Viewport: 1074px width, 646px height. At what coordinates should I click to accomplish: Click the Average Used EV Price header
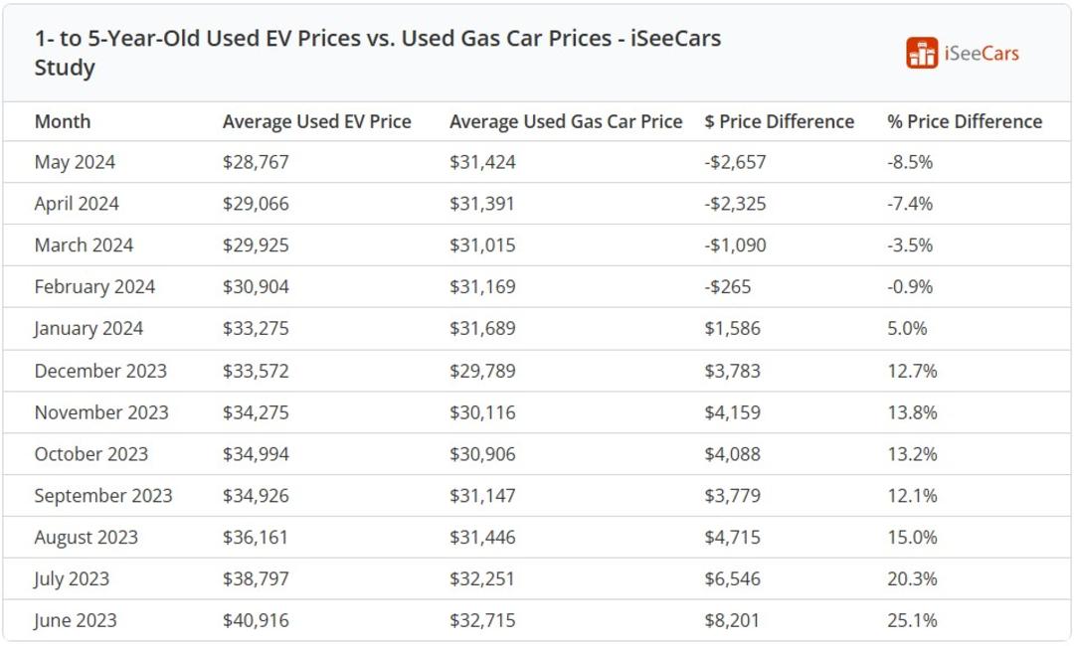tap(317, 122)
